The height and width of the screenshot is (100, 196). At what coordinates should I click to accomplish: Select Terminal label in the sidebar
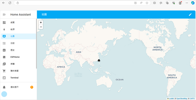[14, 78]
